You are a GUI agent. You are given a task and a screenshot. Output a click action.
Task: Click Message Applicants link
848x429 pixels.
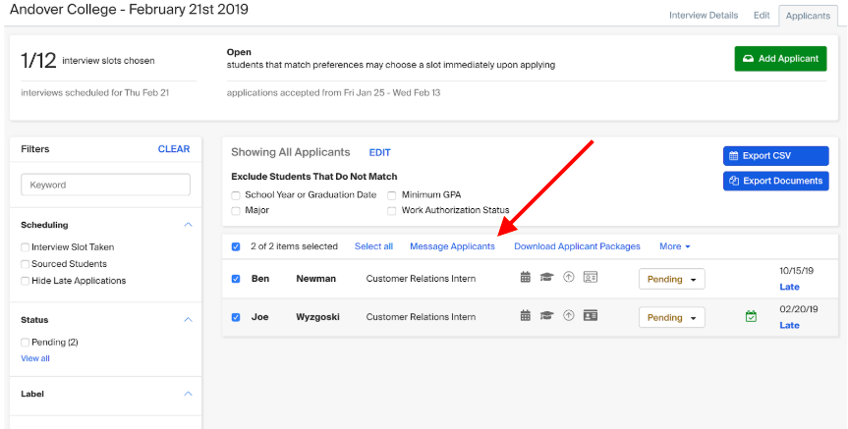pyautogui.click(x=452, y=246)
